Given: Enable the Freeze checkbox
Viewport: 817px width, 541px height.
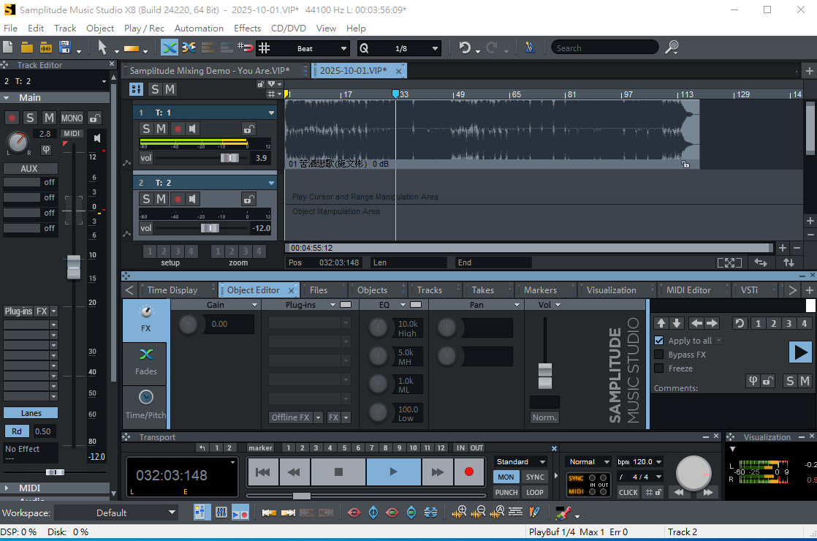Looking at the screenshot, I should point(659,368).
